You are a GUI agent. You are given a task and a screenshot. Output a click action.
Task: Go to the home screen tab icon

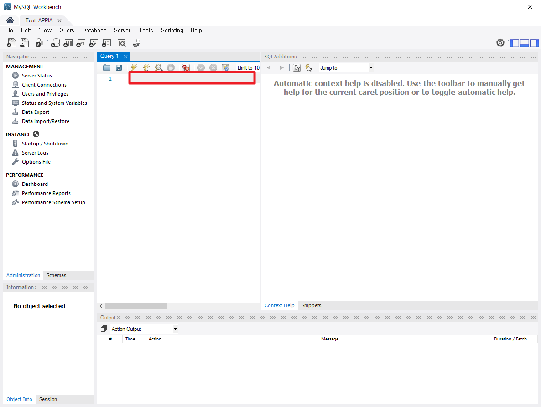click(10, 20)
